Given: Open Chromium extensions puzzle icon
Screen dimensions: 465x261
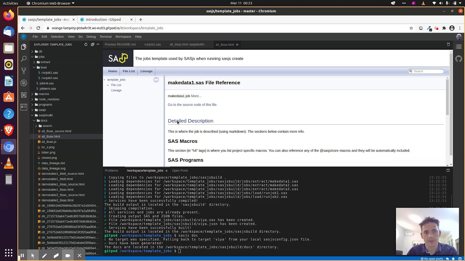Looking at the screenshot, I should click(x=444, y=28).
